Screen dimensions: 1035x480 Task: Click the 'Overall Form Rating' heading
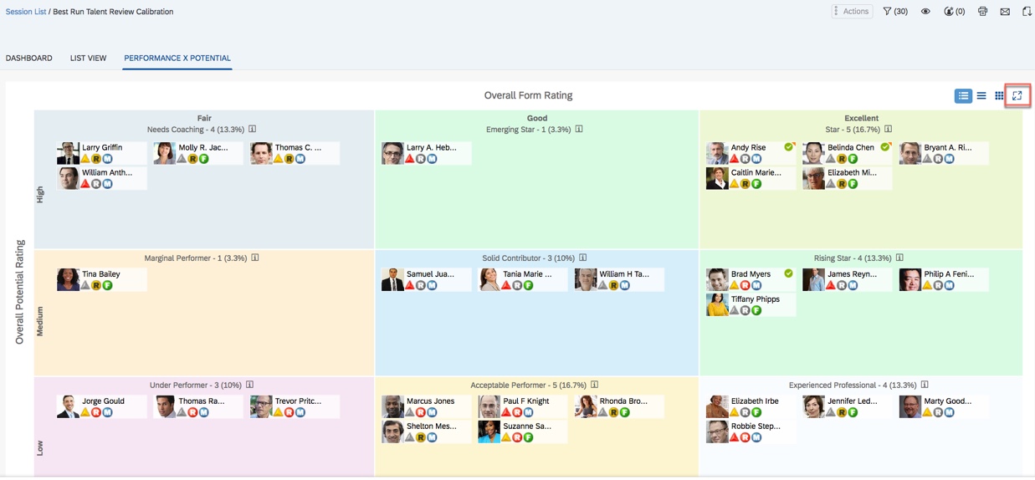click(528, 95)
